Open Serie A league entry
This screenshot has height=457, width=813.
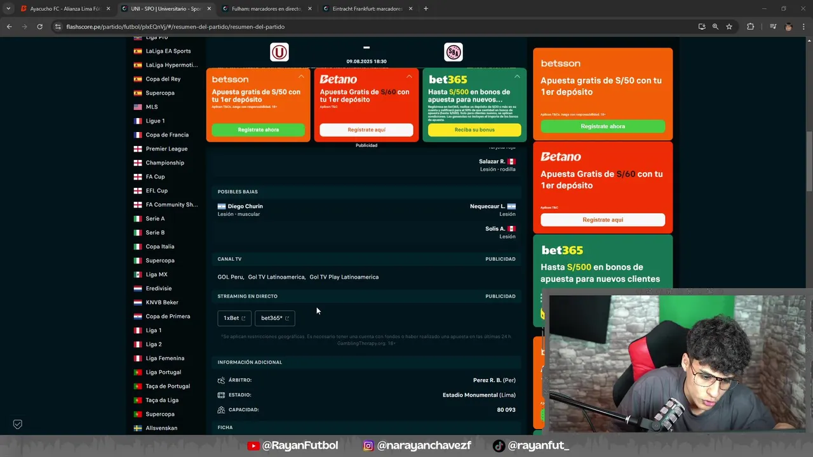[155, 218]
